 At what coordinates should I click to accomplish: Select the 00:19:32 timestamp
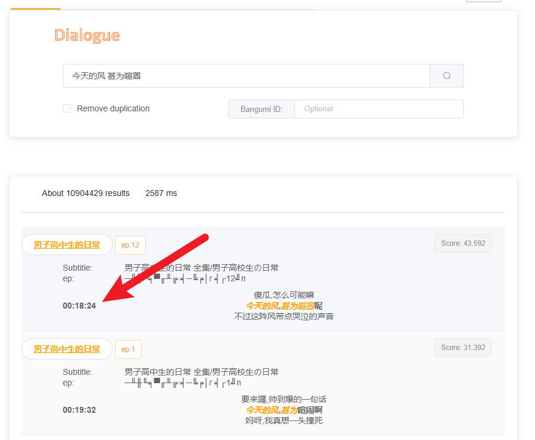(79, 410)
